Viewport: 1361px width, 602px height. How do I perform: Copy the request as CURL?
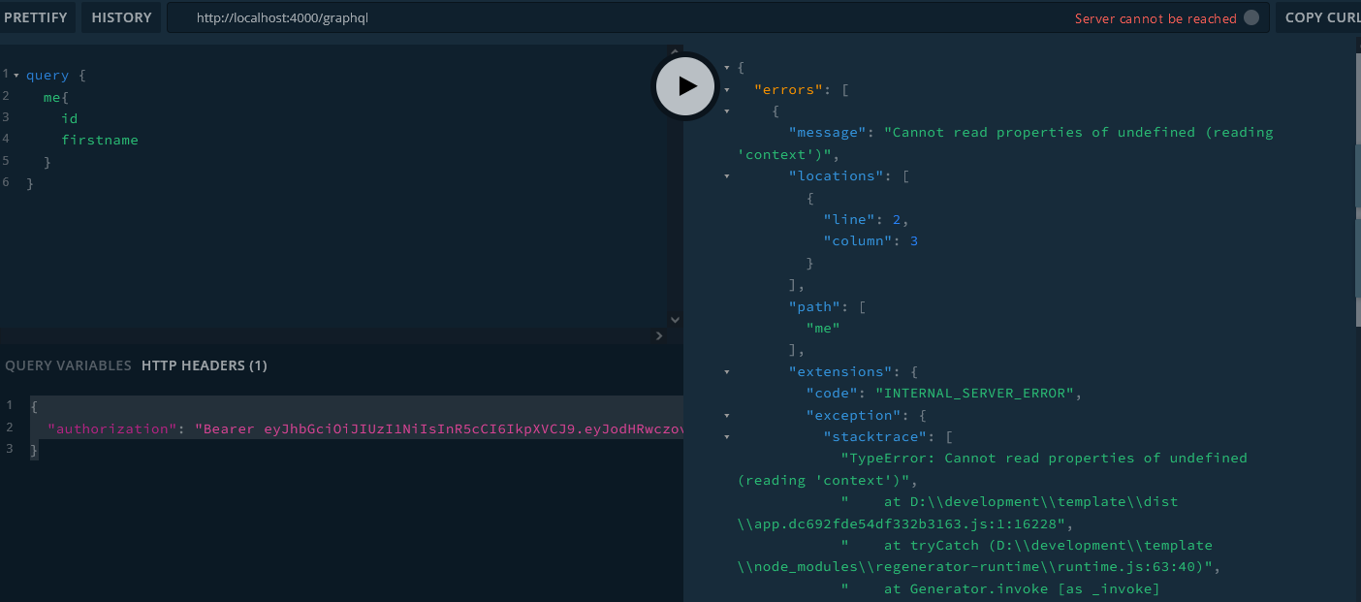click(1319, 17)
